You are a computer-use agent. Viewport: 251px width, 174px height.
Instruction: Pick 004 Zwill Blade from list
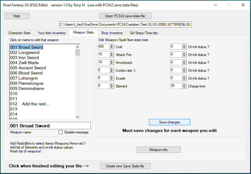(25, 63)
